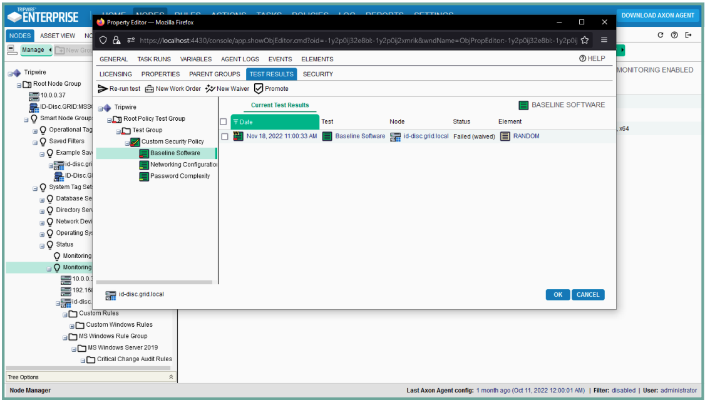Screen dimensions: 705x400
Task: Collapse Root Policy Test Group node
Action: [110, 120]
